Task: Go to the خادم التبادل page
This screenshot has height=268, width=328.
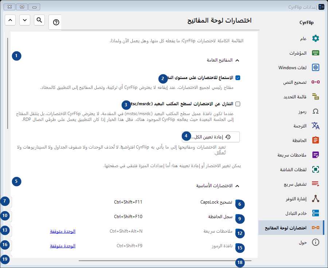Action: tap(291, 213)
